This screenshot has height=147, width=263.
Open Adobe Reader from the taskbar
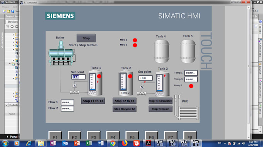coord(148,143)
